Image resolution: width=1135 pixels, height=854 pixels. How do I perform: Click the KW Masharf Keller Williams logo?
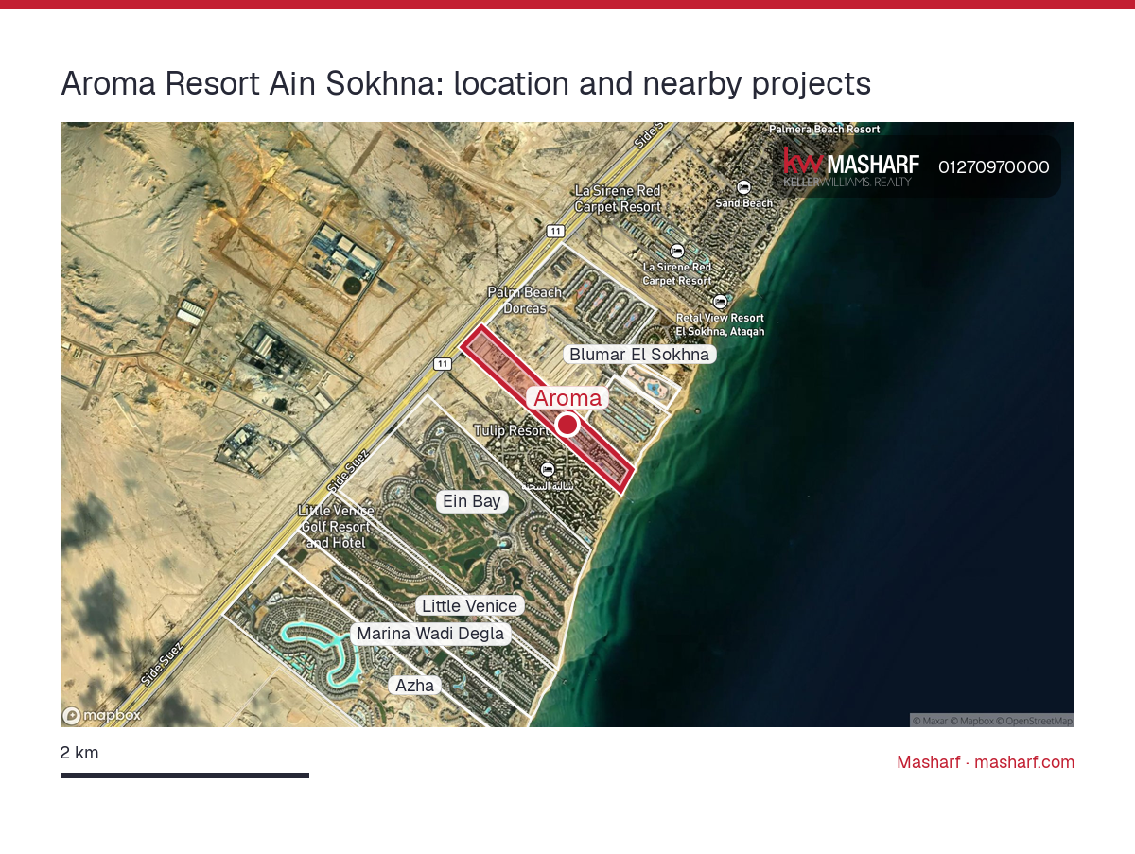[x=851, y=167]
